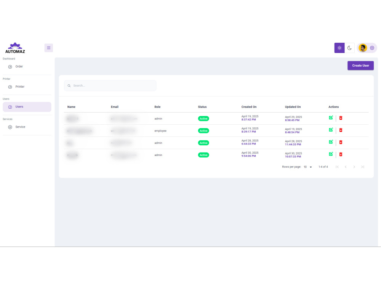Toggle the sidebar with hamburger menu icon
The image size is (381, 286).
coord(49,48)
